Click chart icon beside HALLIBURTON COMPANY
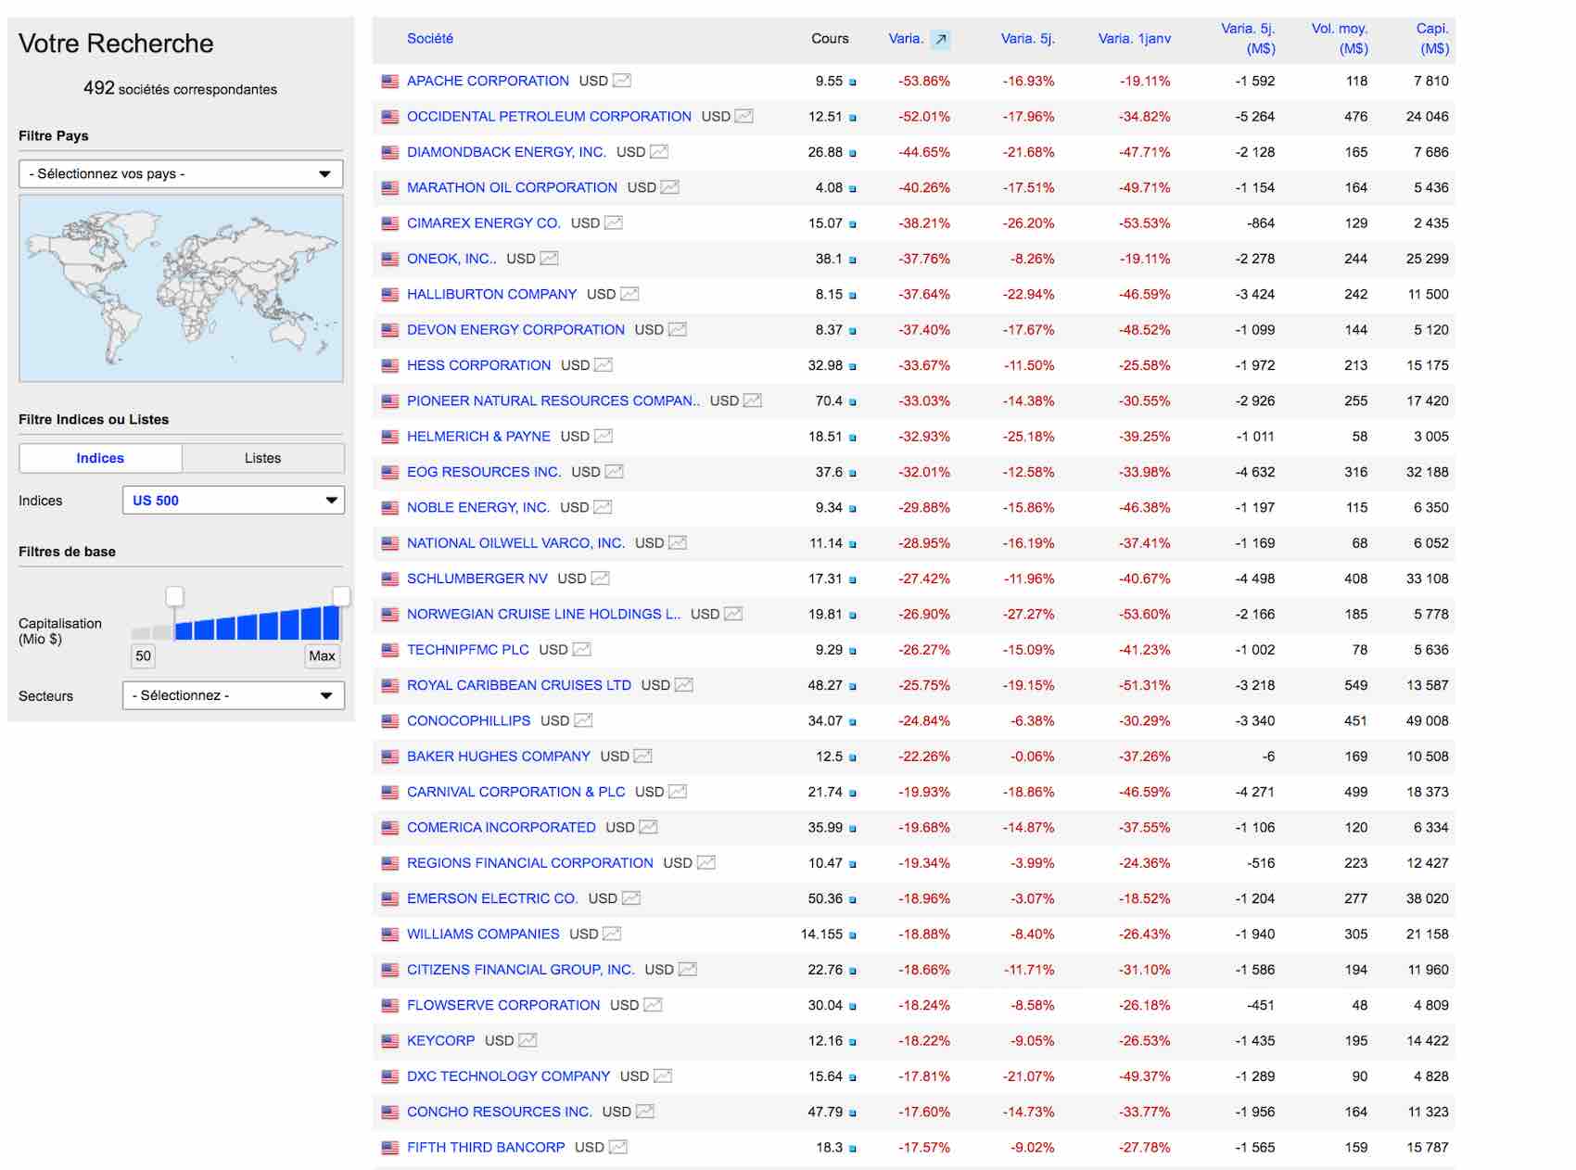Screen dimensions: 1576x1170 coord(629,294)
